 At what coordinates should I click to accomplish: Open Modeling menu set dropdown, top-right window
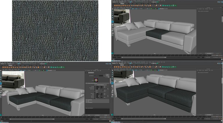click(115, 2)
